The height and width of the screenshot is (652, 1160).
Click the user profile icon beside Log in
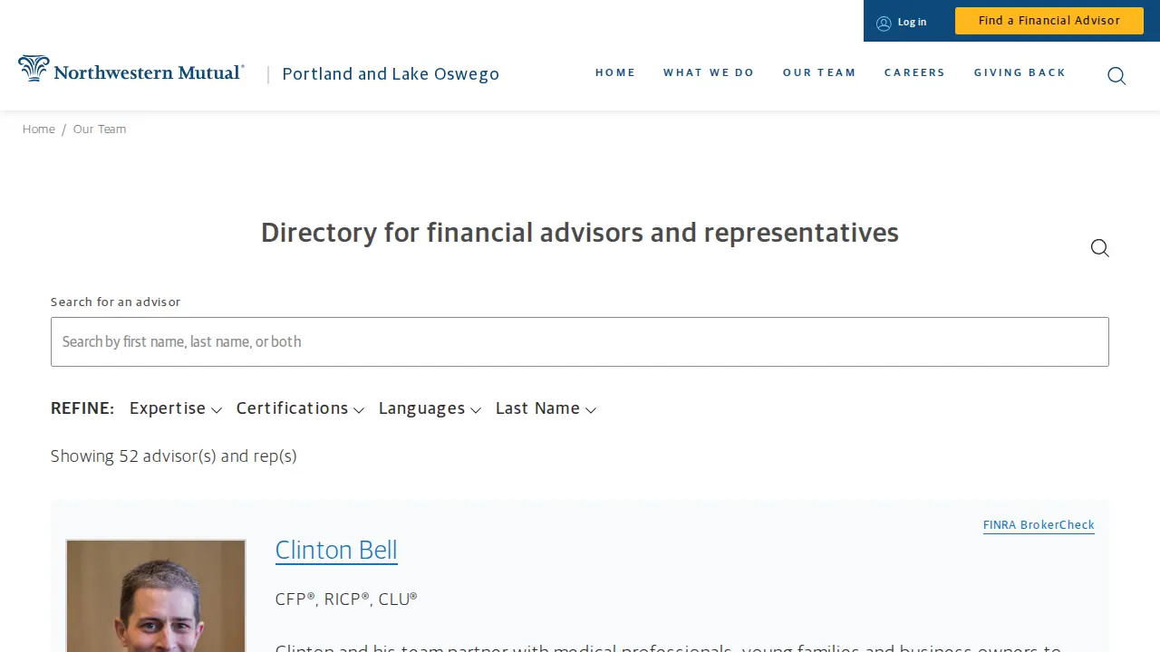[884, 23]
